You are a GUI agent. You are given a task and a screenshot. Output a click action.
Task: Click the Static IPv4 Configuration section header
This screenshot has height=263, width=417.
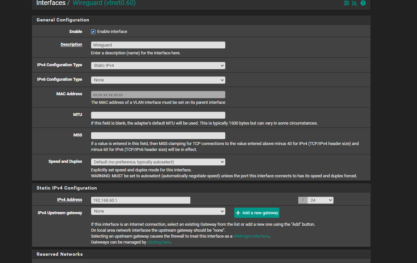(x=201, y=188)
